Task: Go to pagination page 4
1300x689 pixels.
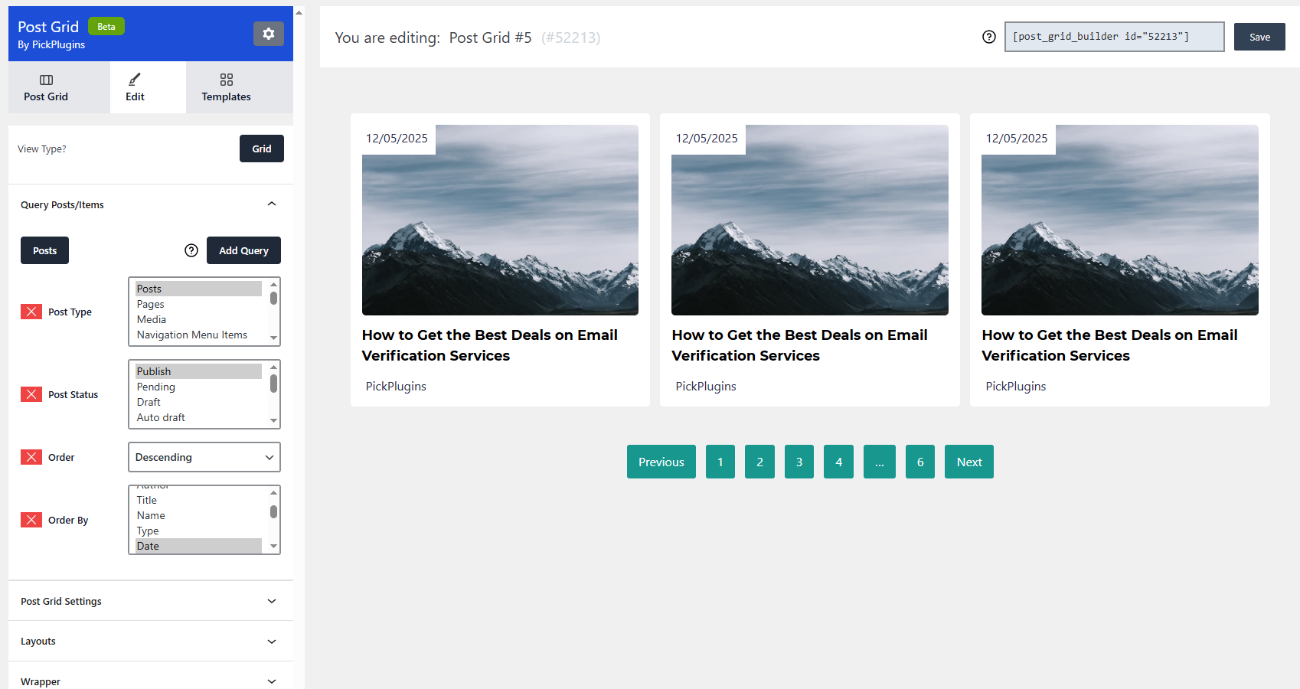Action: click(838, 462)
